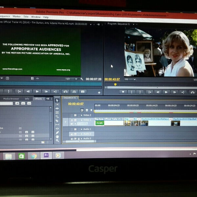
Task: Select the Ripple Edit tool
Action: tap(57, 108)
